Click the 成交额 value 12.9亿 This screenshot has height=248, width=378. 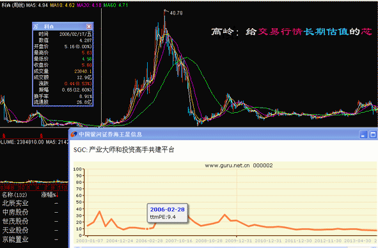pos(84,78)
